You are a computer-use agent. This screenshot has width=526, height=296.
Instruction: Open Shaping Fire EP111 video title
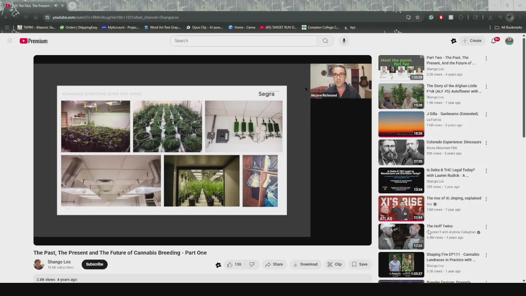(x=453, y=257)
